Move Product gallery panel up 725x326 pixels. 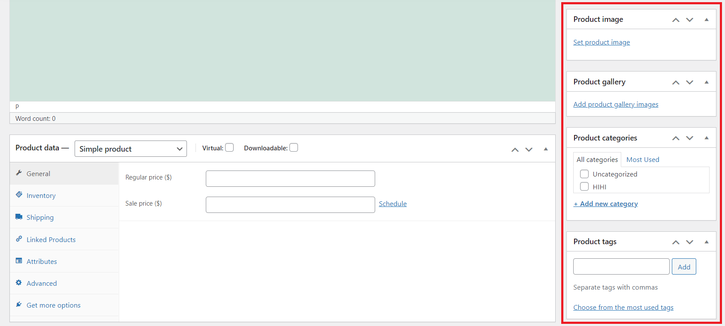tap(676, 82)
